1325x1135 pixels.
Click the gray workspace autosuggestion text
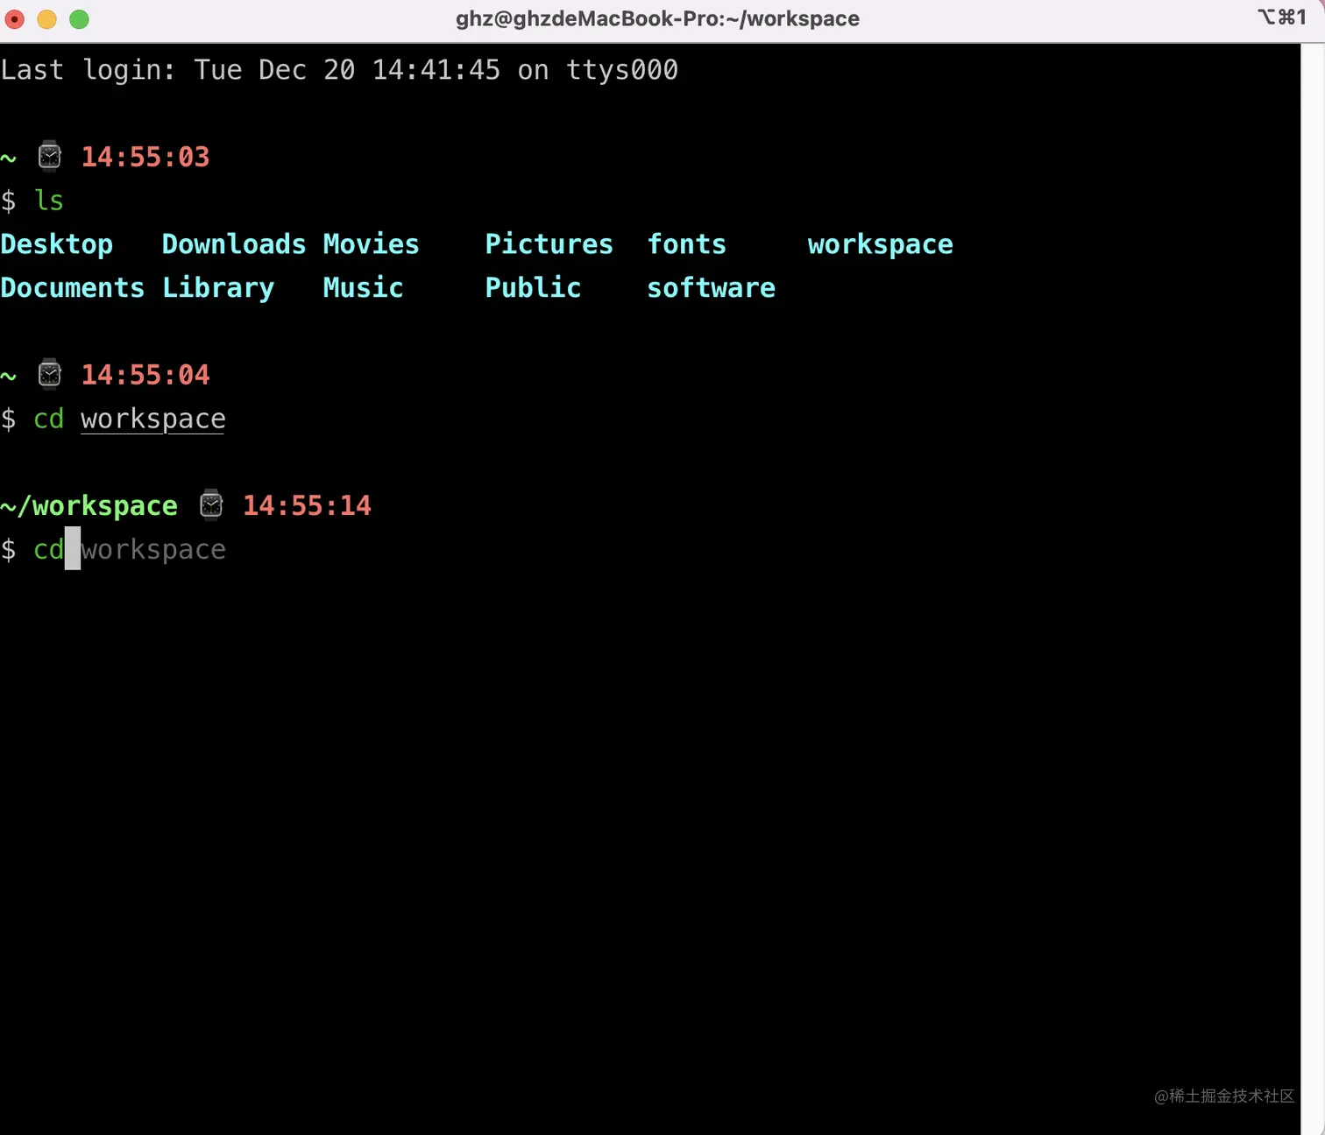coord(153,550)
